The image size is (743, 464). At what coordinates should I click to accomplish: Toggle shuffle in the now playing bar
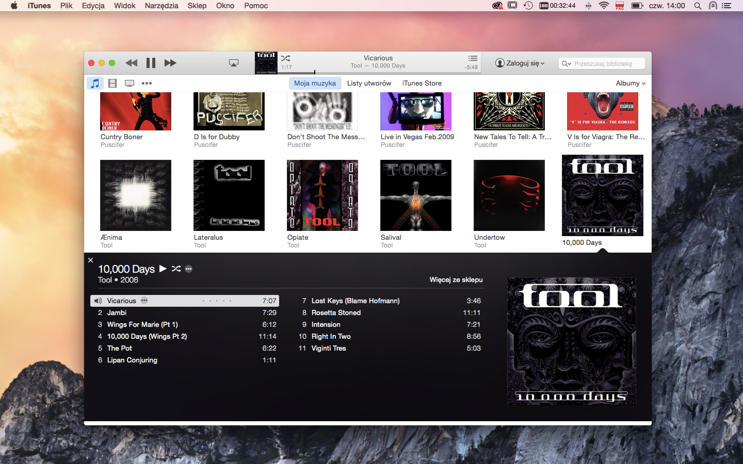tap(286, 58)
